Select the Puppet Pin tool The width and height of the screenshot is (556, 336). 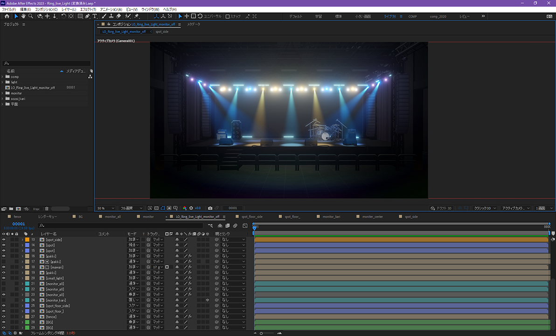[137, 16]
